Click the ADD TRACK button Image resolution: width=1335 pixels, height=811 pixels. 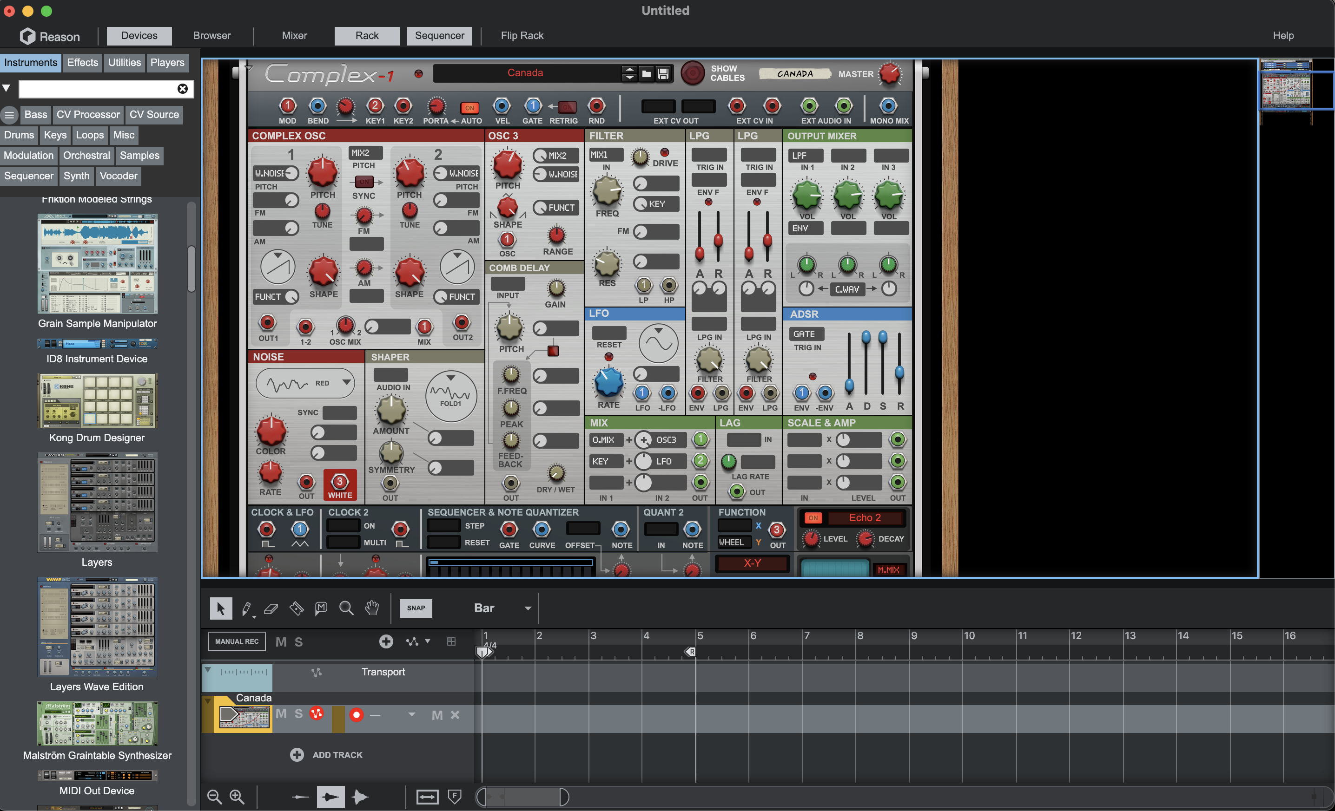pos(327,755)
